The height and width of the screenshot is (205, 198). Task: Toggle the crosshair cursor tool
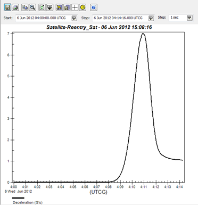point(75,7)
